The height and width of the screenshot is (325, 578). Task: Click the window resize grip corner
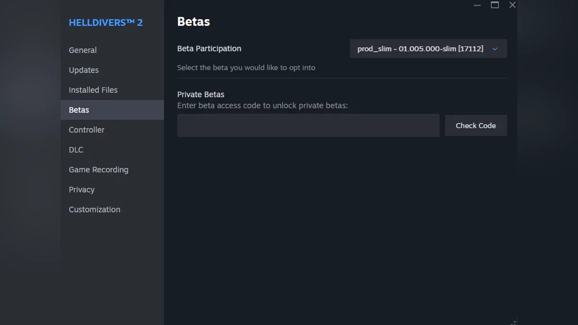[x=514, y=322]
